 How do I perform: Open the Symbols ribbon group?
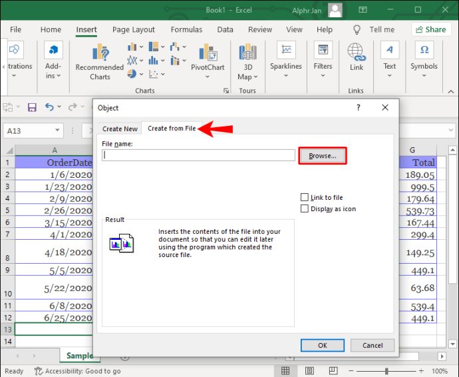pyautogui.click(x=424, y=53)
